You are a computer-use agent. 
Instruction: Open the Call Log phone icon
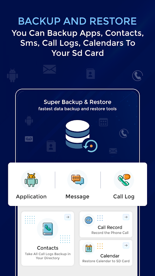[x=124, y=180]
